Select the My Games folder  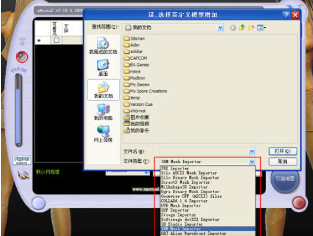[x=137, y=84]
